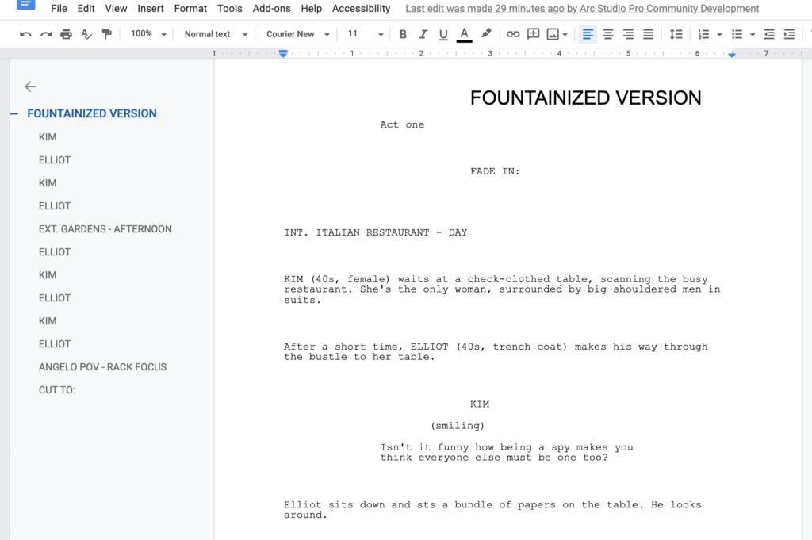Click the Line spacing icon
The image size is (812, 540).
pos(676,34)
